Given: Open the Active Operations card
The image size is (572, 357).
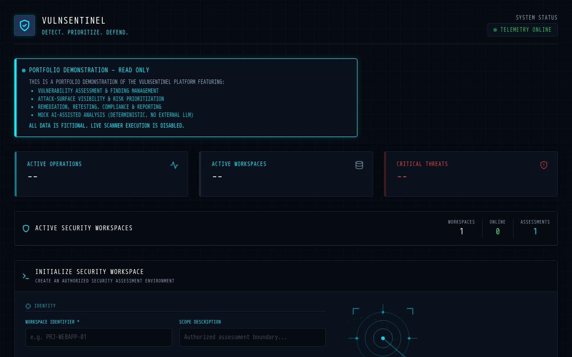Looking at the screenshot, I should pos(101,174).
